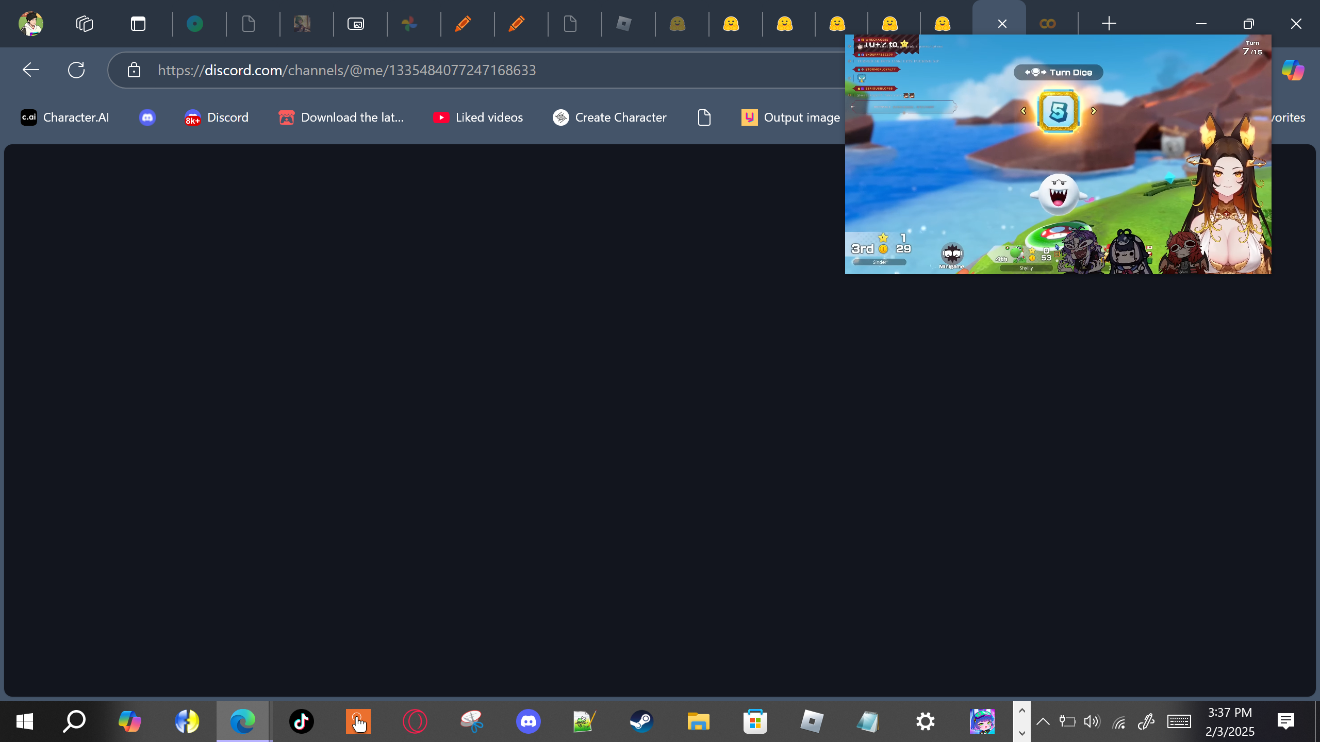
Task: Open File Explorer from the taskbar
Action: 699,721
